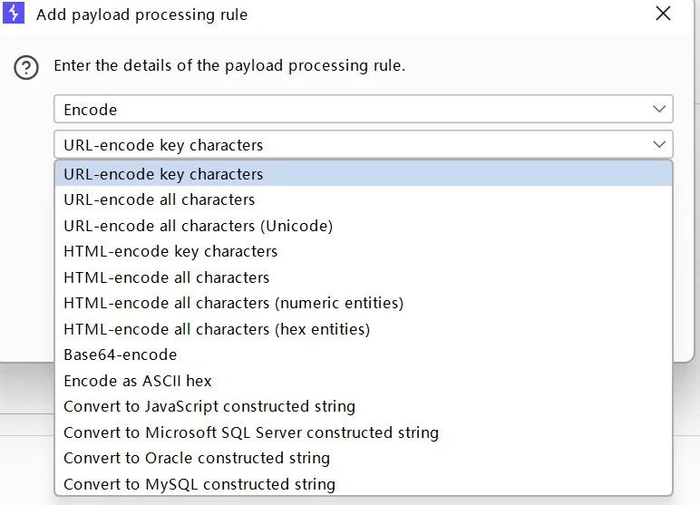The width and height of the screenshot is (700, 505).
Task: Click the Encode dropdown chevron arrow
Action: pos(659,110)
